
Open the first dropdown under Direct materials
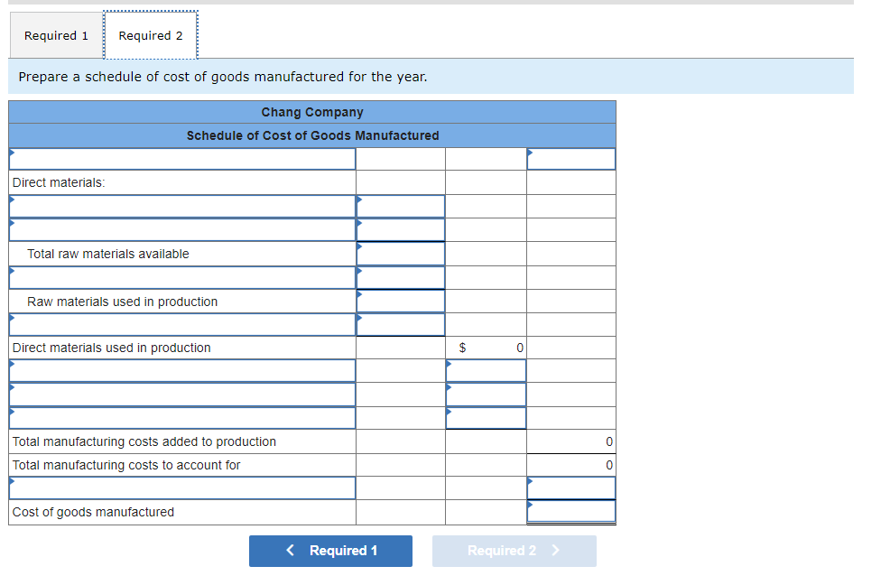coord(181,206)
